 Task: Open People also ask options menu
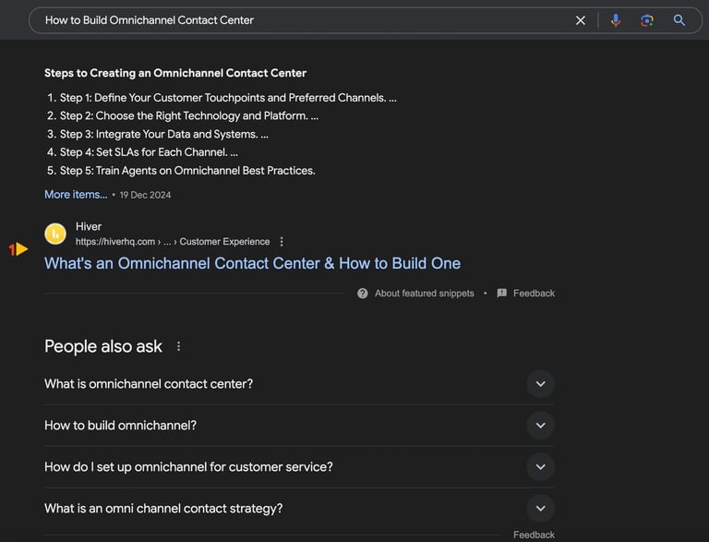pos(178,346)
